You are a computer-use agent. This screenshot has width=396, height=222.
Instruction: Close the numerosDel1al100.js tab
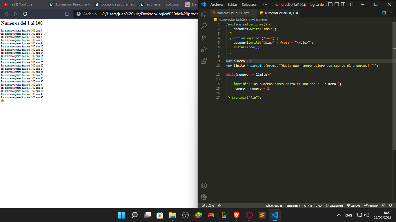297,13
